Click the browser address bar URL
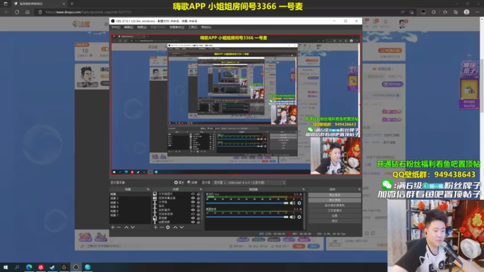 [x=88, y=12]
